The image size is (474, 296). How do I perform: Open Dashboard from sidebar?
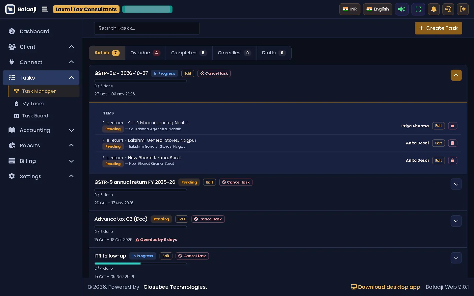(x=41, y=31)
